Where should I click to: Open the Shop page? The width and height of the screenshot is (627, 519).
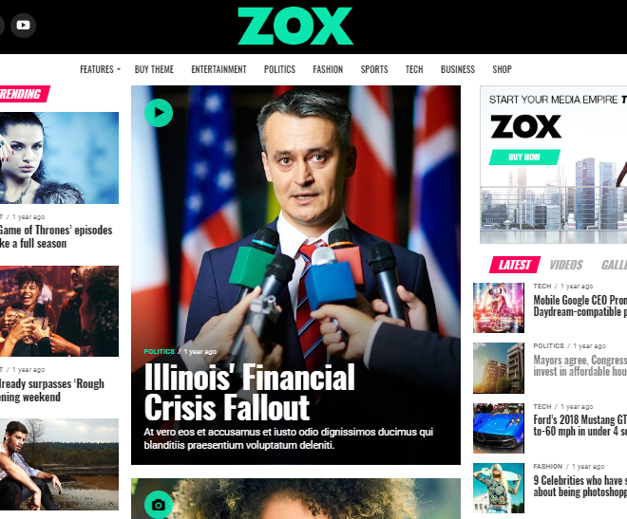point(502,69)
